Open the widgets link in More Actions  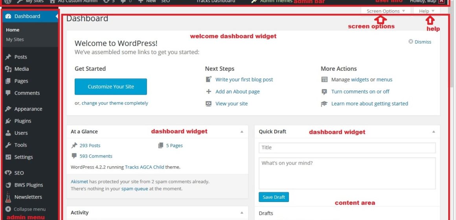(360, 79)
